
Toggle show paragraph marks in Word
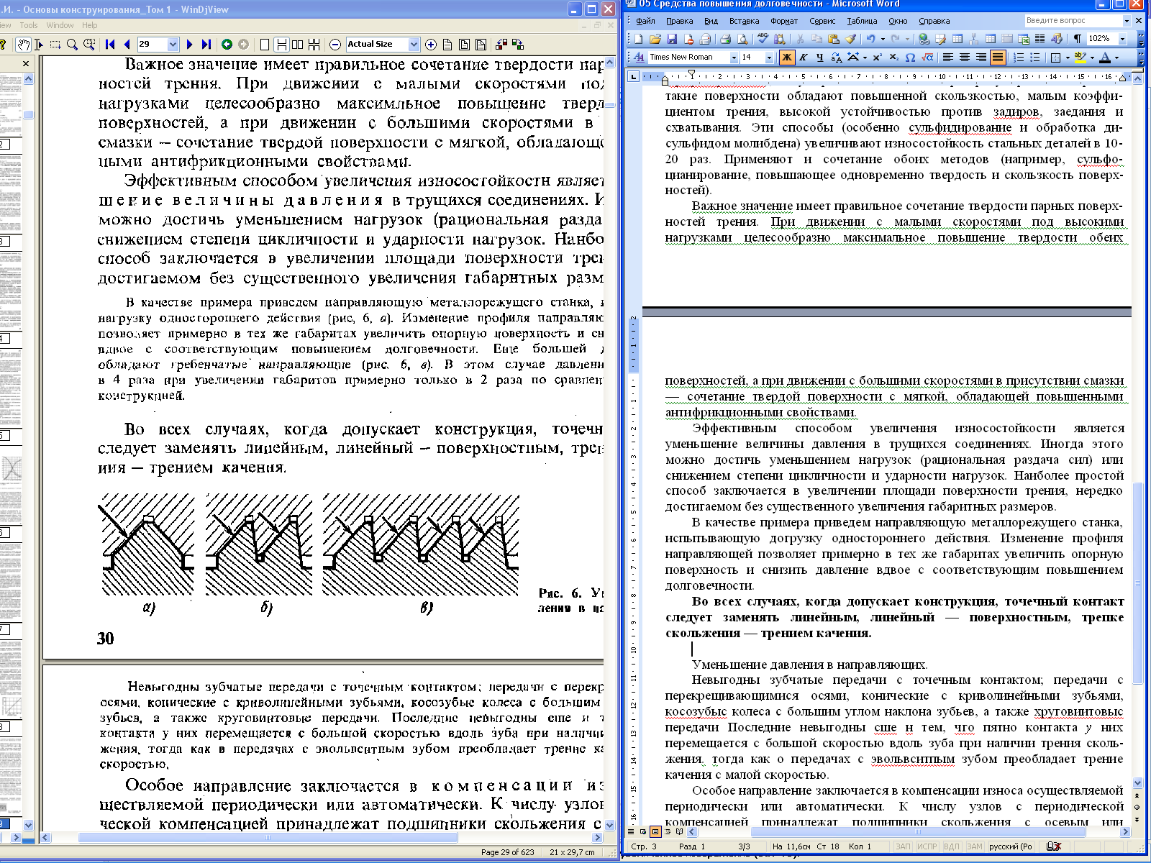(x=1077, y=39)
